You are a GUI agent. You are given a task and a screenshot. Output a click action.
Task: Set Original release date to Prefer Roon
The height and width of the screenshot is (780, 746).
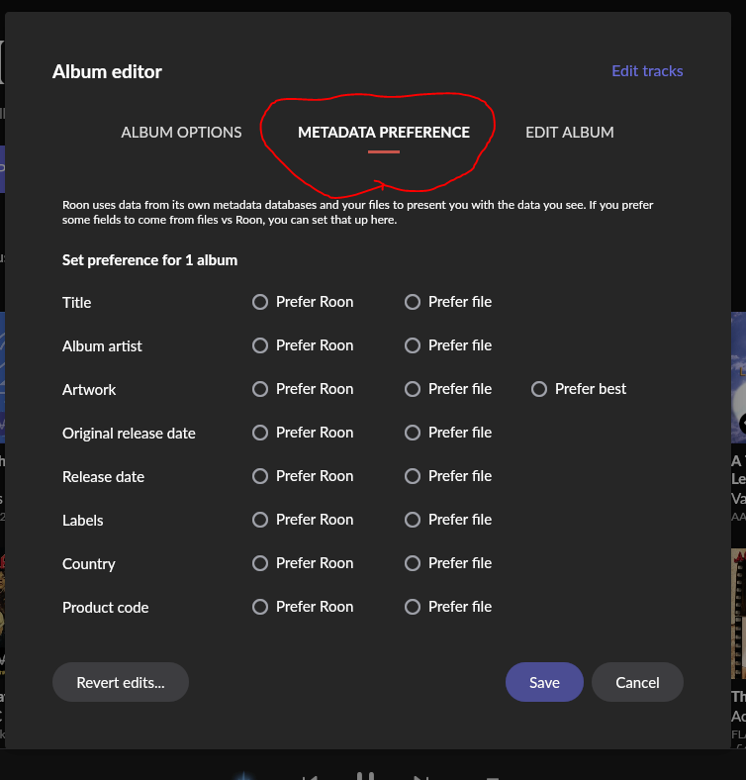tap(260, 433)
